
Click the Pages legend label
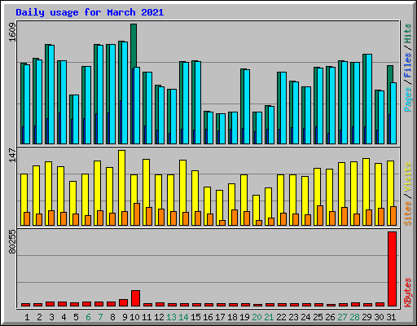[408, 99]
